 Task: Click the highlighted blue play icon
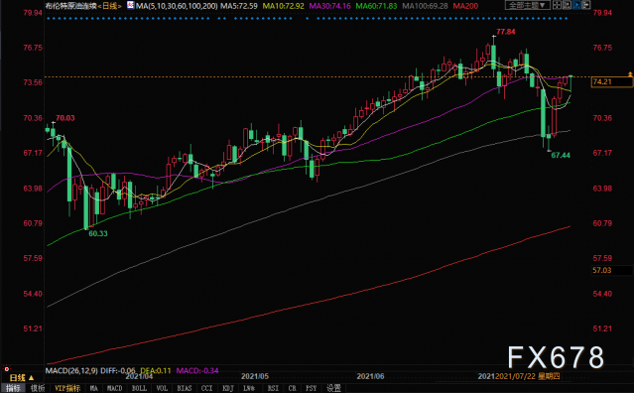coord(576,5)
